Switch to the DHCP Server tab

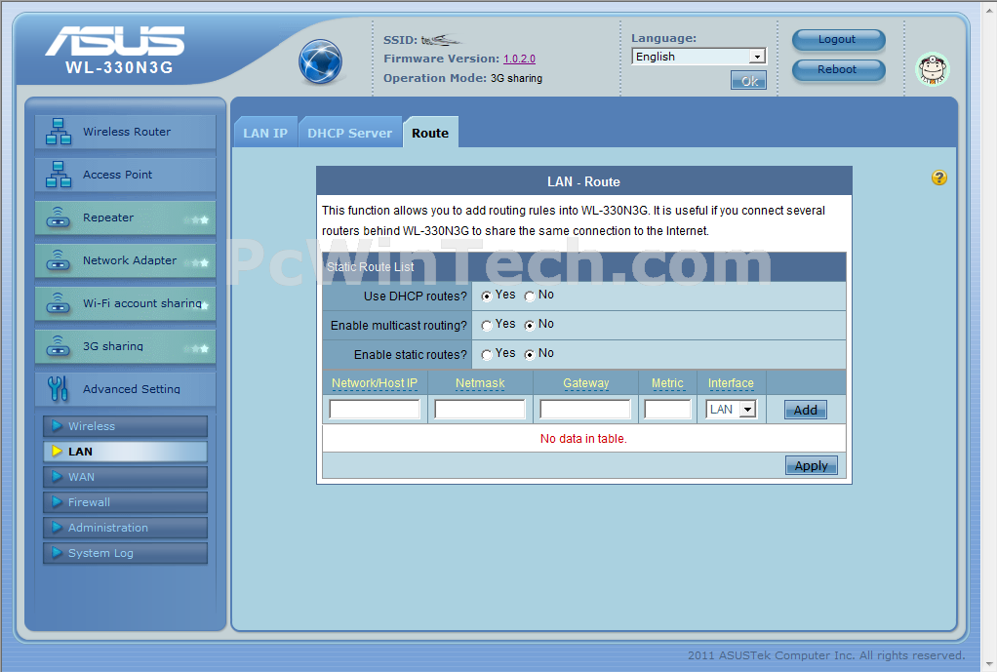349,133
